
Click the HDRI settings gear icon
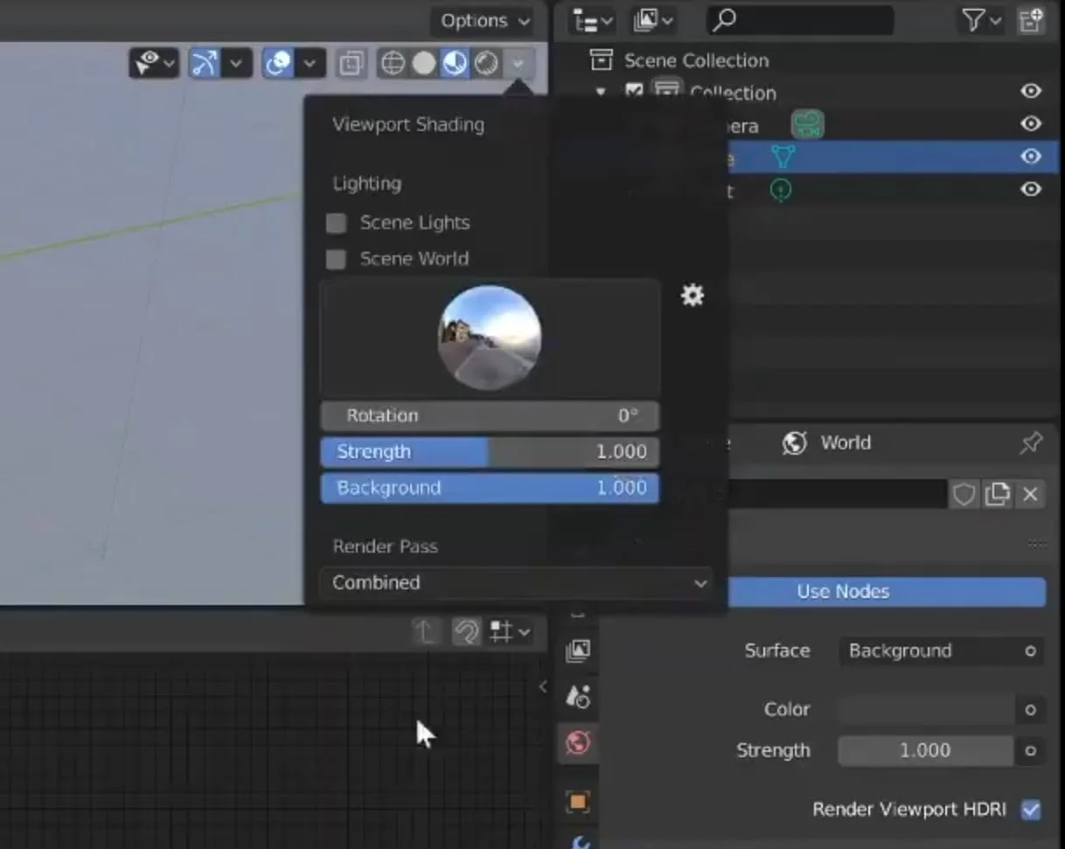pyautogui.click(x=693, y=296)
